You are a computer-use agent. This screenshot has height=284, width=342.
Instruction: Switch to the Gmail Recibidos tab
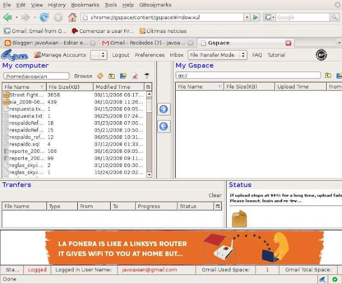point(147,43)
